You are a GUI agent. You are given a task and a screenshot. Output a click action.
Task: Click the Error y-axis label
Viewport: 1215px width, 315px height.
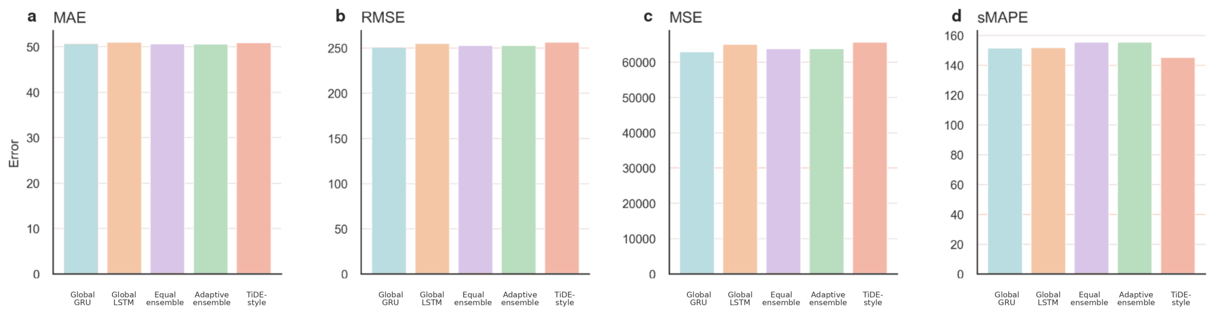click(x=14, y=153)
